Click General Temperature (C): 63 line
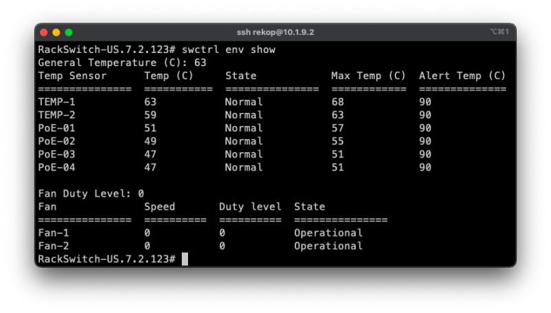Viewport: 551px width, 313px height. tap(123, 63)
